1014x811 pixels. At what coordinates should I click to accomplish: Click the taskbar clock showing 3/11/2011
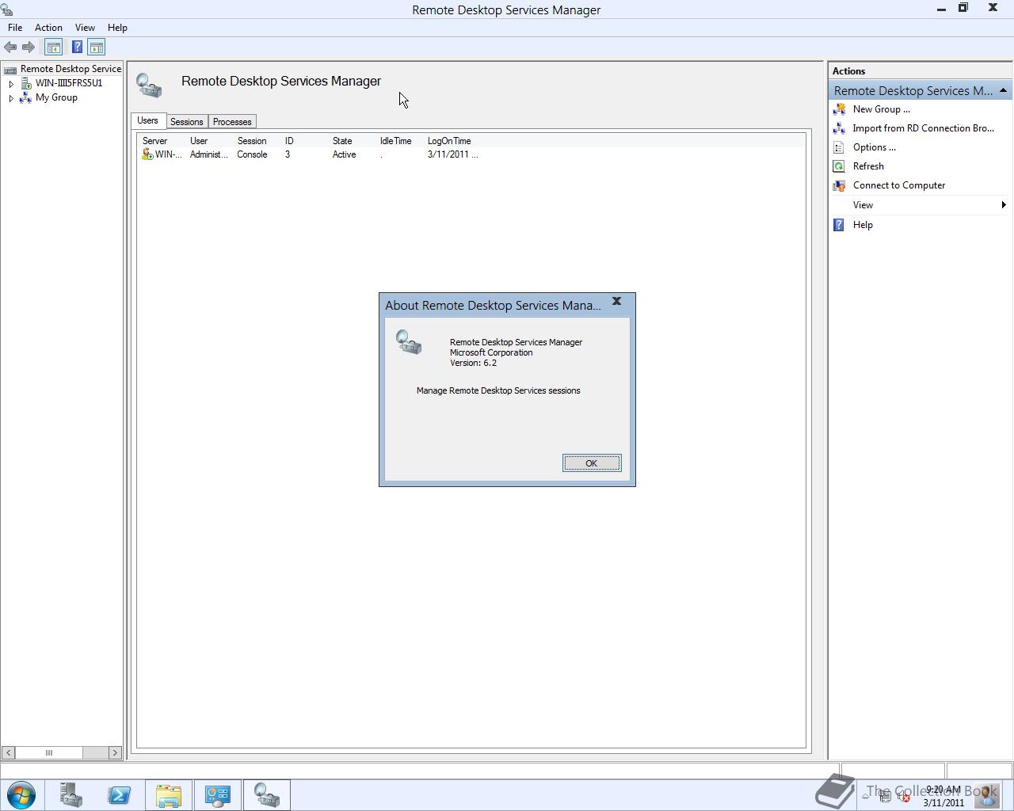click(943, 796)
